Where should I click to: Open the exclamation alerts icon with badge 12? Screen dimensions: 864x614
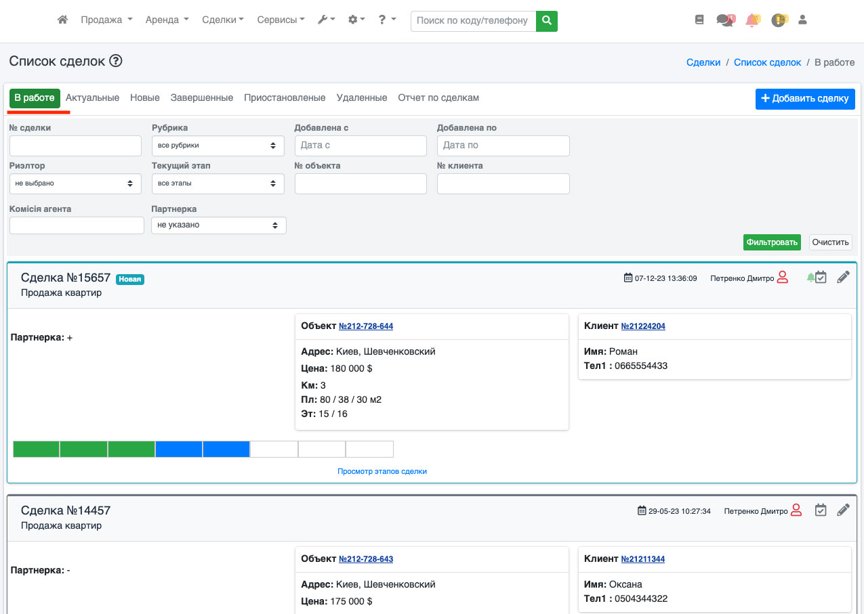pos(779,20)
